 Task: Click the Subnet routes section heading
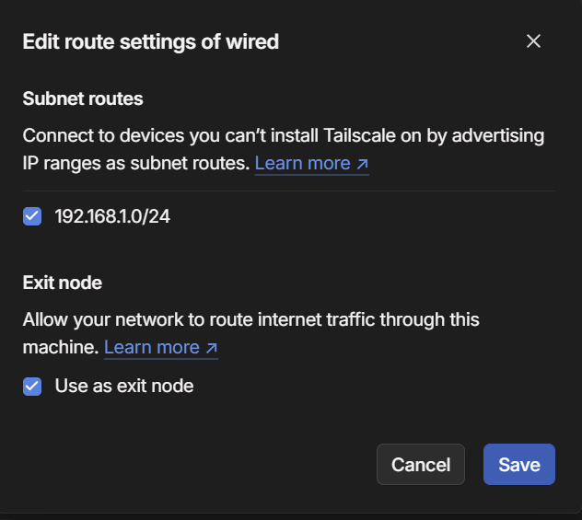(x=83, y=98)
